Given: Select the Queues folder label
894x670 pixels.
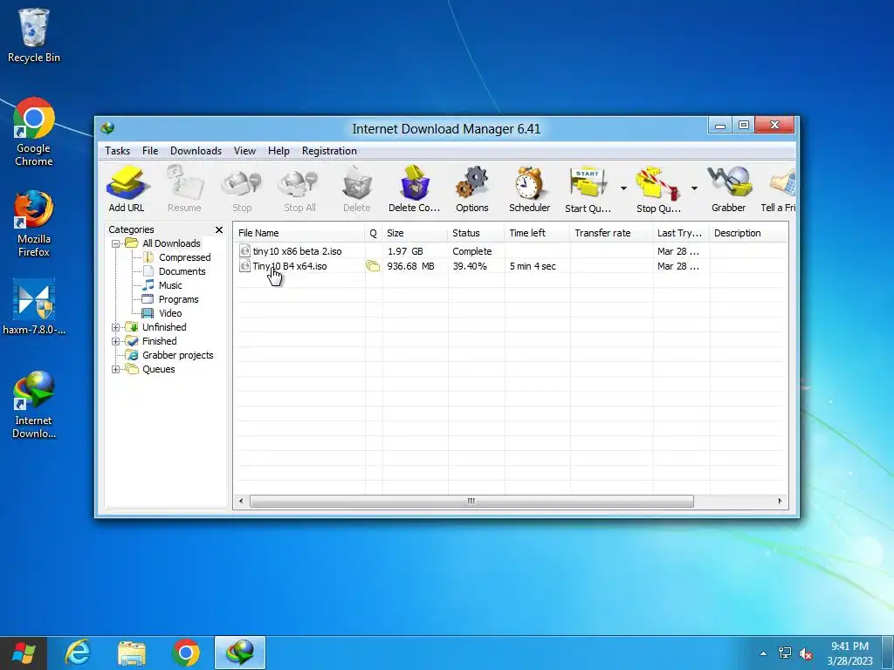Looking at the screenshot, I should [x=159, y=369].
